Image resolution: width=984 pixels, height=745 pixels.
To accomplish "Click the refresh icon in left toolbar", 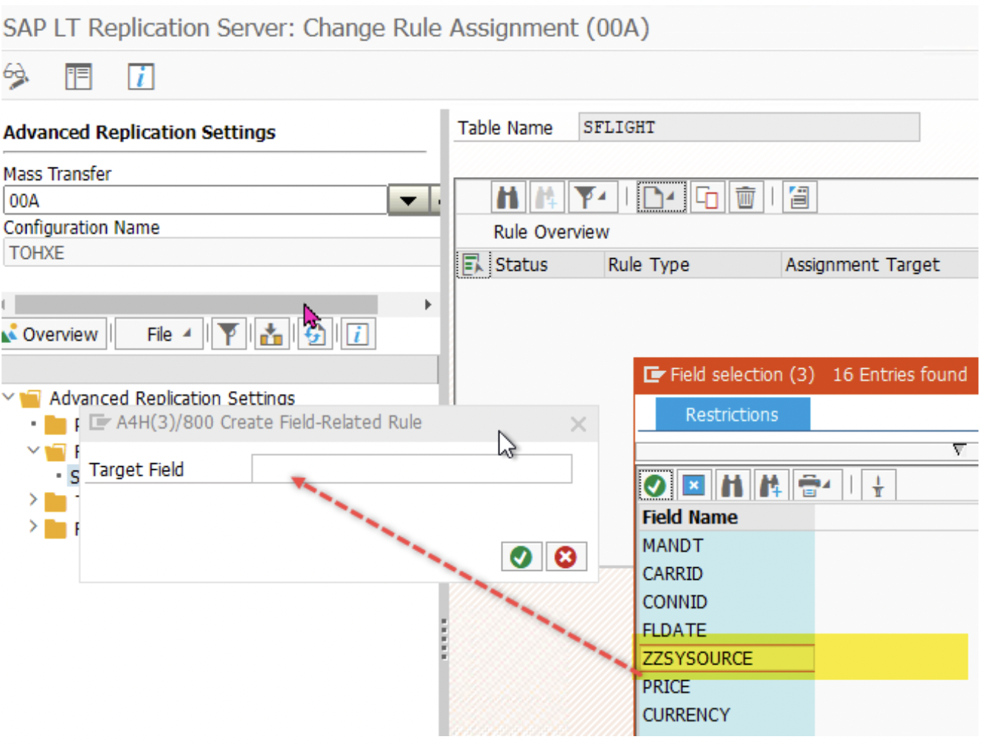I will coord(315,334).
